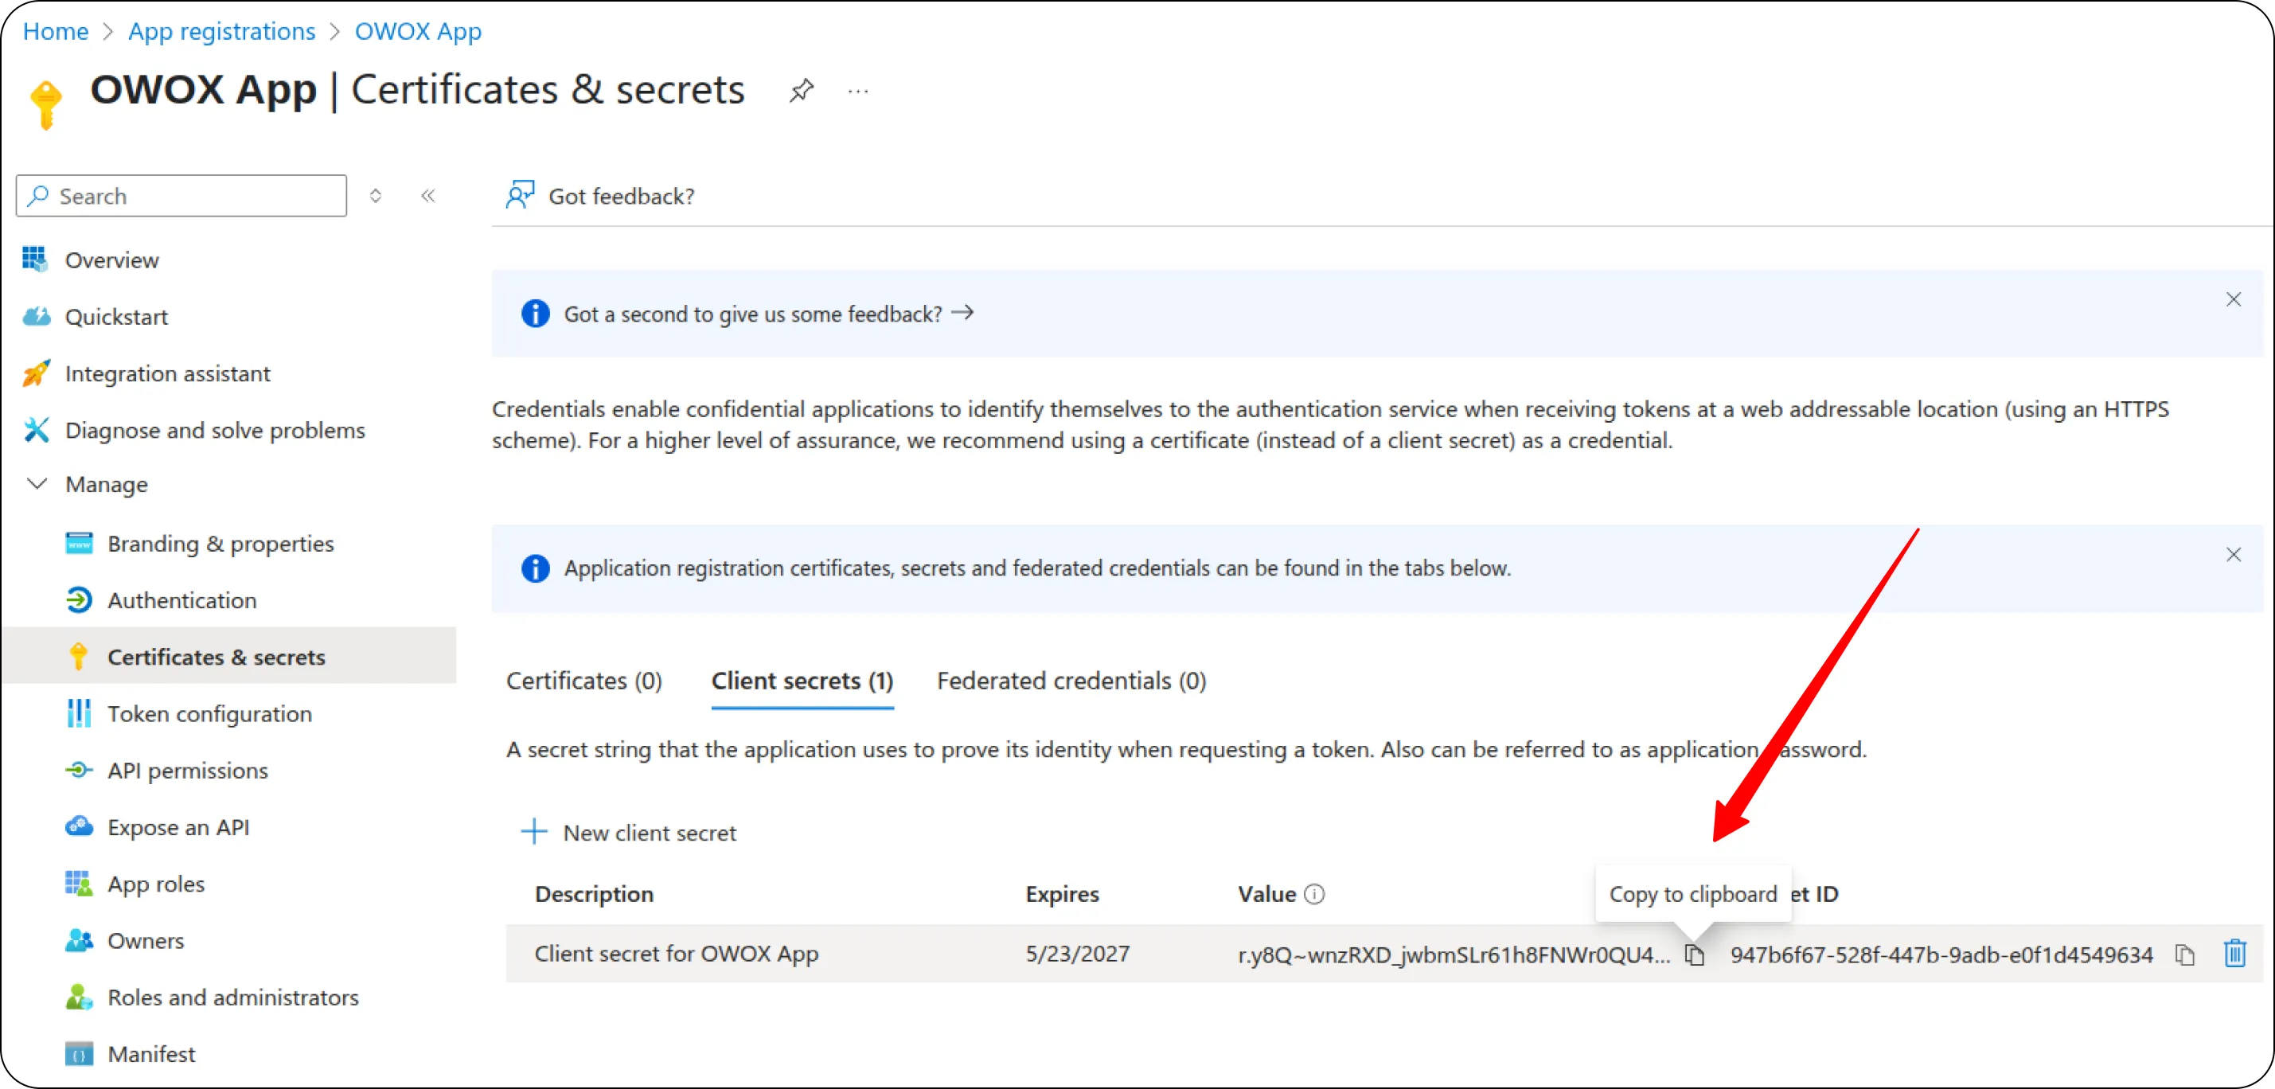Switch to the Certificates tab
Image resolution: width=2275 pixels, height=1089 pixels.
(x=583, y=680)
